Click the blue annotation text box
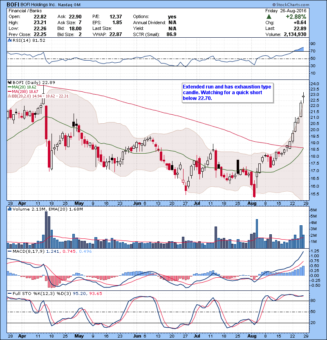The image size is (327, 340). point(227,93)
